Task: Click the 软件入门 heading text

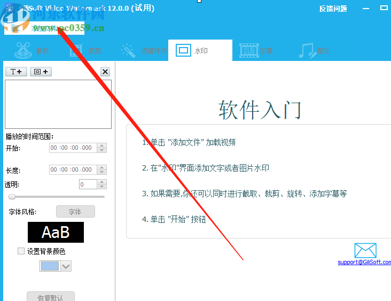Action: (260, 110)
